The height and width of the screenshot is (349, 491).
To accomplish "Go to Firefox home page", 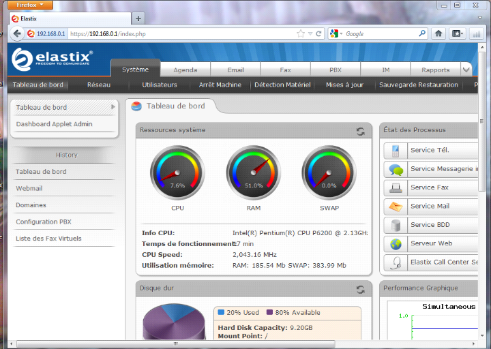I will tap(438, 33).
